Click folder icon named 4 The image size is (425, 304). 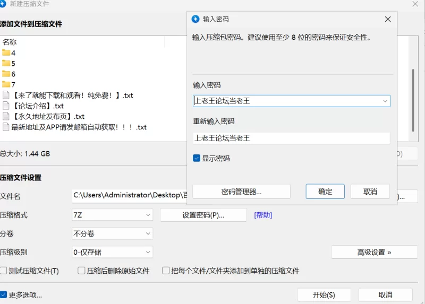6,53
